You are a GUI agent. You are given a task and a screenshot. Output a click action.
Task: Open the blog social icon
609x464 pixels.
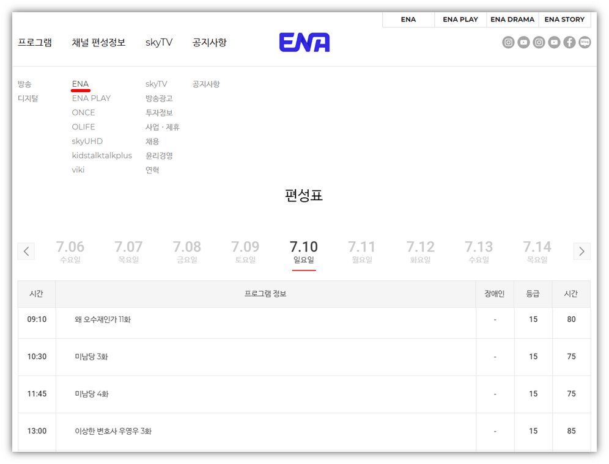(x=585, y=42)
